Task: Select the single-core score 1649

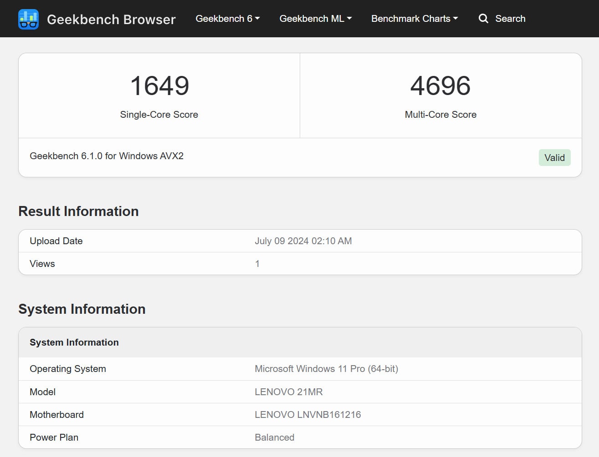Action: click(159, 85)
